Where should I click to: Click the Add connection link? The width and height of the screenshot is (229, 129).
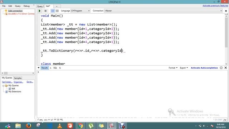pos(15,11)
